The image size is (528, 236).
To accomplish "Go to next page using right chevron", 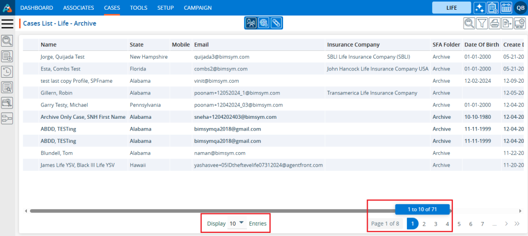I will coord(506,224).
